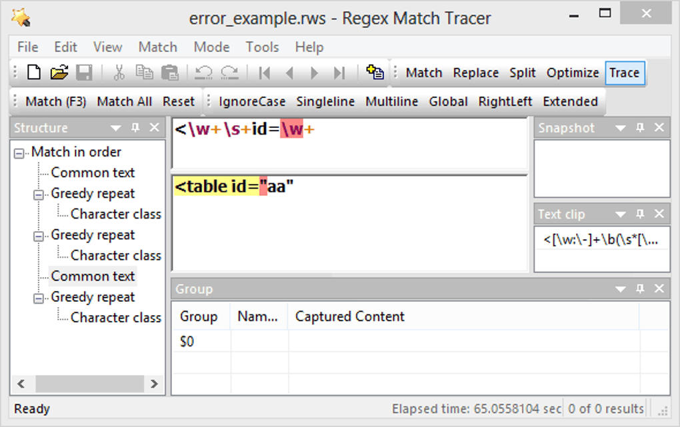This screenshot has height=427, width=680.
Task: Toggle Multiline matching mode
Action: point(391,101)
